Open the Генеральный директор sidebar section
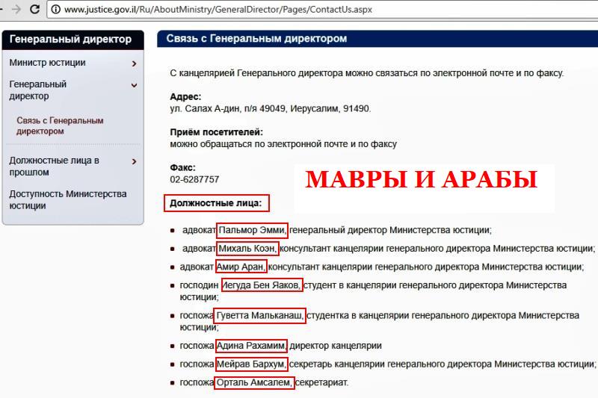This screenshot has height=398, width=598. (38, 90)
